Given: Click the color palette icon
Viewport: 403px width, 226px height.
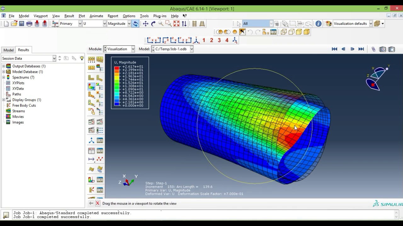Looking at the screenshot, I should (x=329, y=24).
